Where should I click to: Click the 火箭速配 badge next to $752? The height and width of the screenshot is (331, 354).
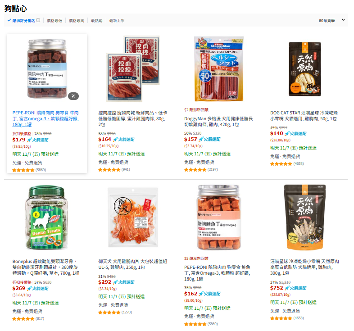point(295,288)
